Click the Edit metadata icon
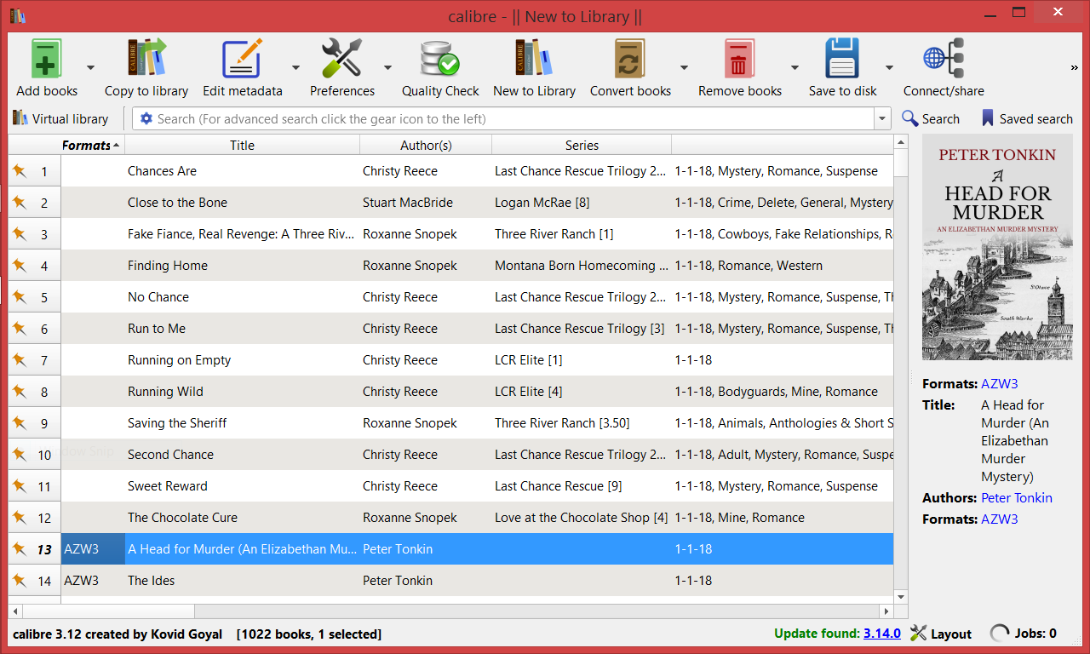The width and height of the screenshot is (1090, 654). (242, 60)
